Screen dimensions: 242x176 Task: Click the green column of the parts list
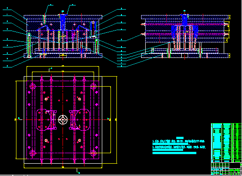(237, 143)
